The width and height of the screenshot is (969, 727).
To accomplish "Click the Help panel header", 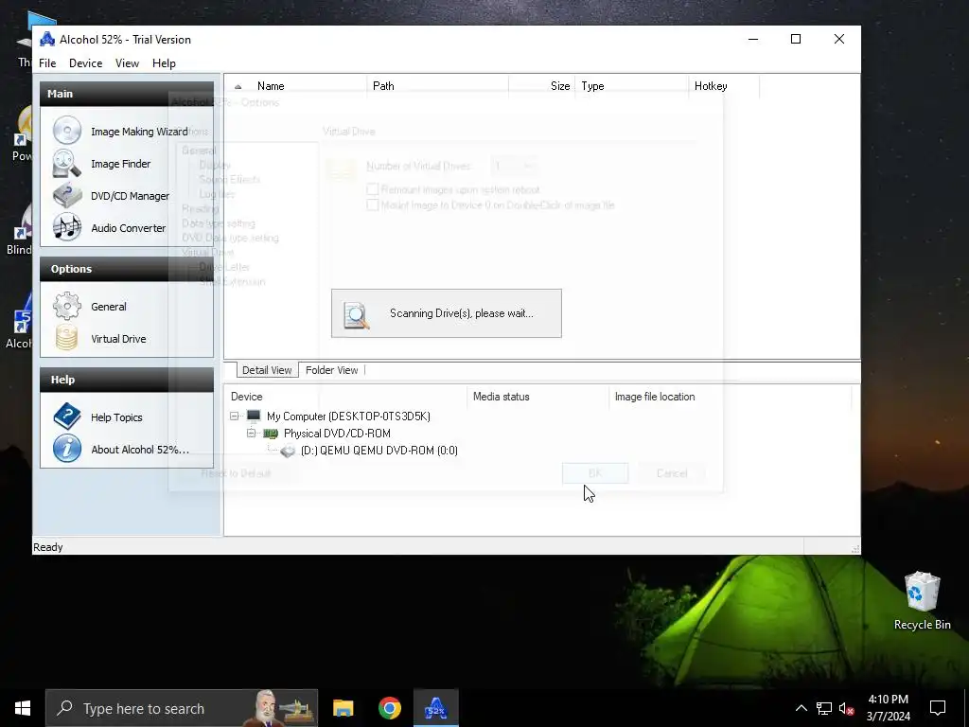I will point(127,380).
